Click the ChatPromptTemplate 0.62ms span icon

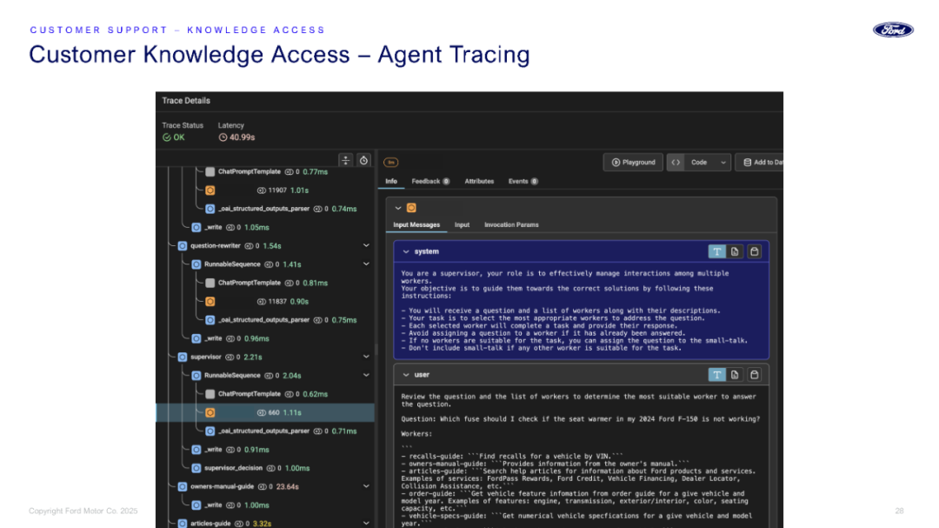[x=210, y=394]
